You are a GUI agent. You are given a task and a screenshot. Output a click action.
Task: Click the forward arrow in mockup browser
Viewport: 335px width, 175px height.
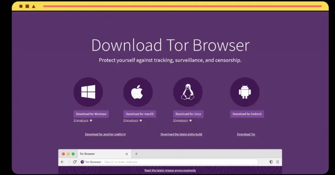click(x=69, y=162)
